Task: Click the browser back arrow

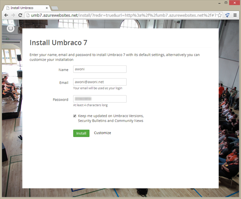Action: coord(6,15)
